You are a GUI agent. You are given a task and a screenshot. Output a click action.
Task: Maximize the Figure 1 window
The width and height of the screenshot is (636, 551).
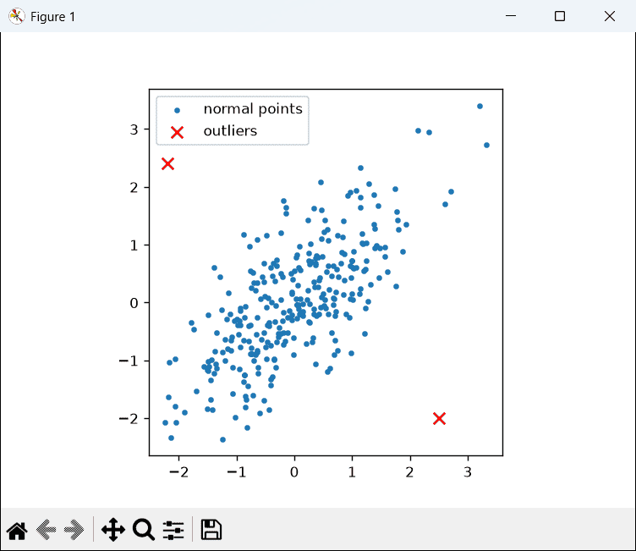tap(560, 16)
